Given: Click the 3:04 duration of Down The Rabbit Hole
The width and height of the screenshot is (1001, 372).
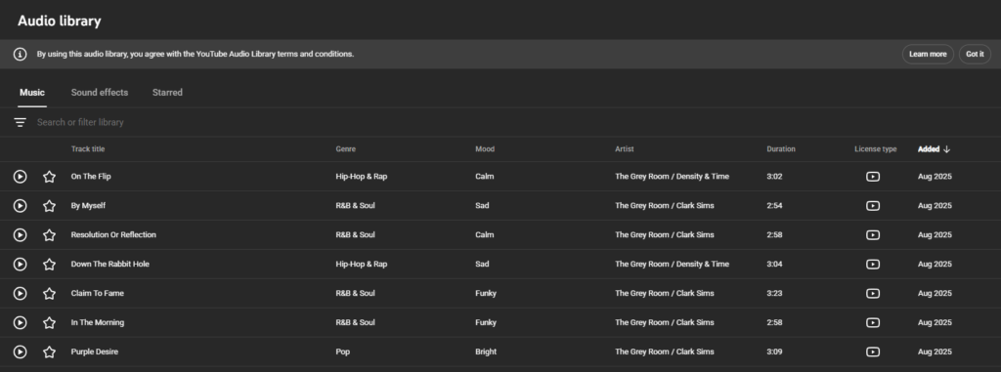Looking at the screenshot, I should (774, 265).
